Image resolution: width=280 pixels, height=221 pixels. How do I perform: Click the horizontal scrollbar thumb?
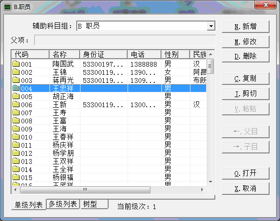[x=85, y=190]
